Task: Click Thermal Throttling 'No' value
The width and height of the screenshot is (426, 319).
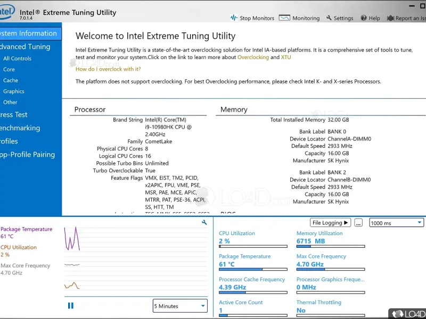Action: [x=301, y=310]
